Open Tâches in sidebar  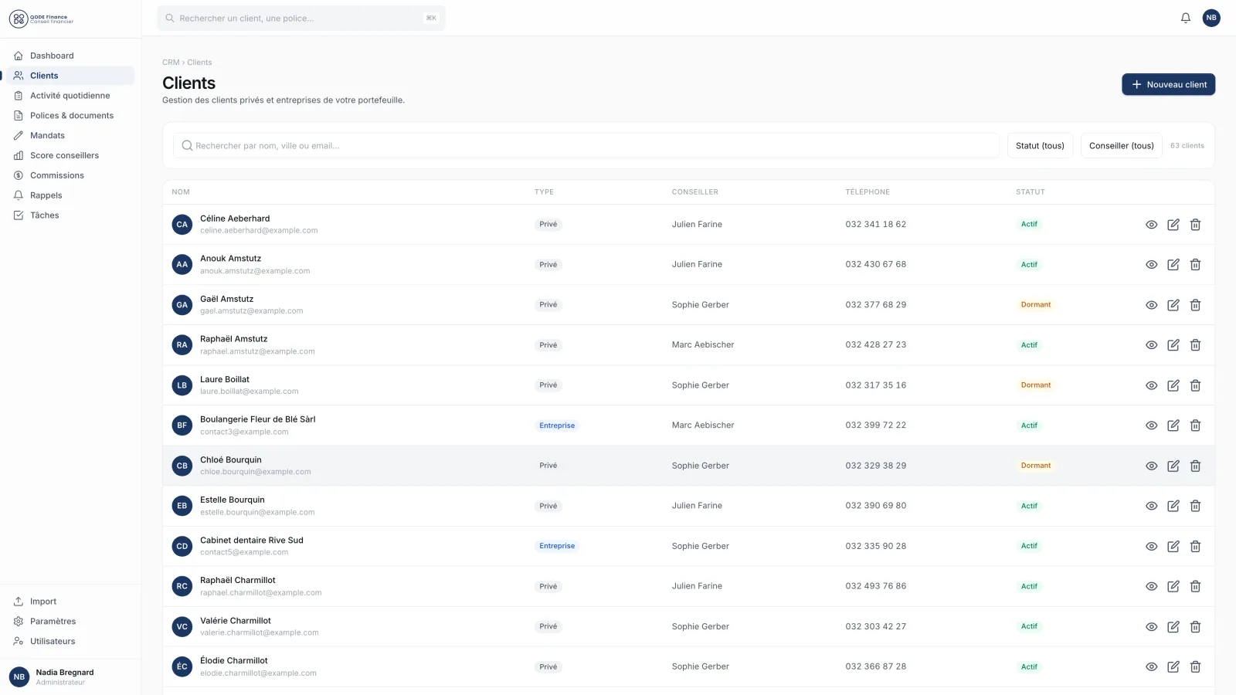(70, 215)
